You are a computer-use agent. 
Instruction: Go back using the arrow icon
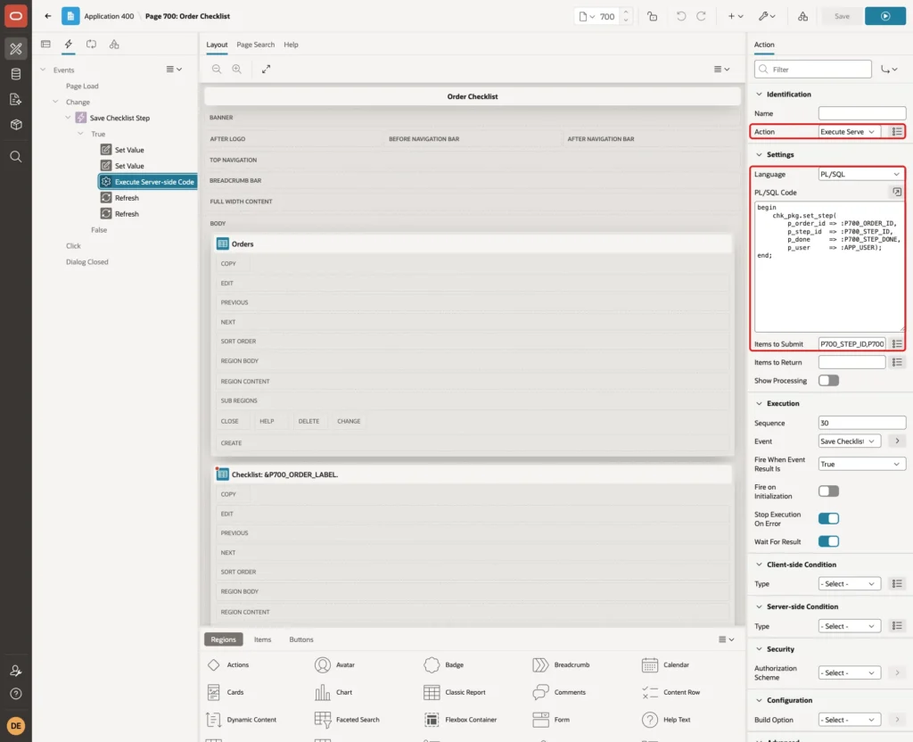48,16
